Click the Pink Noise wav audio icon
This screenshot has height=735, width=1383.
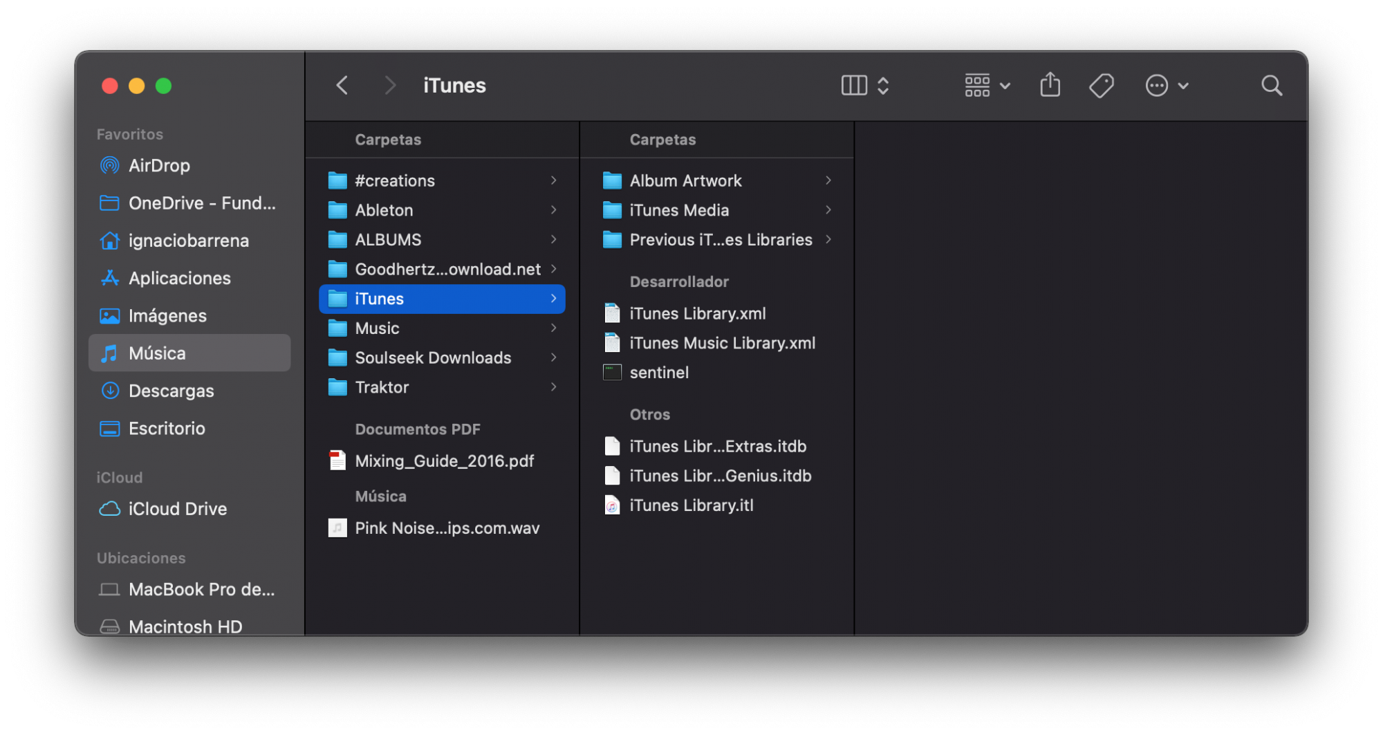337,528
